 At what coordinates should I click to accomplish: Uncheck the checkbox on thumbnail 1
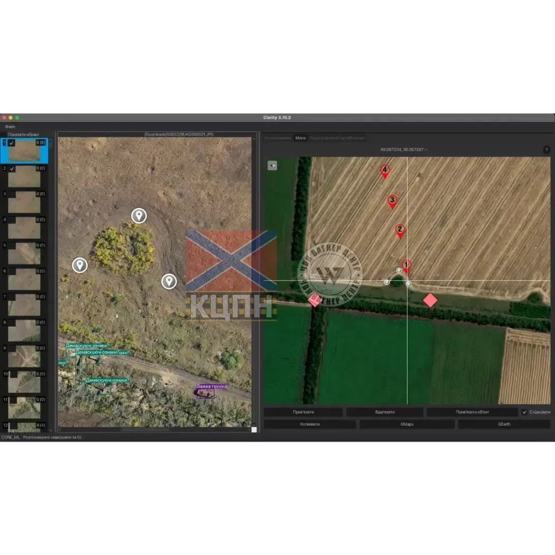pyautogui.click(x=12, y=143)
